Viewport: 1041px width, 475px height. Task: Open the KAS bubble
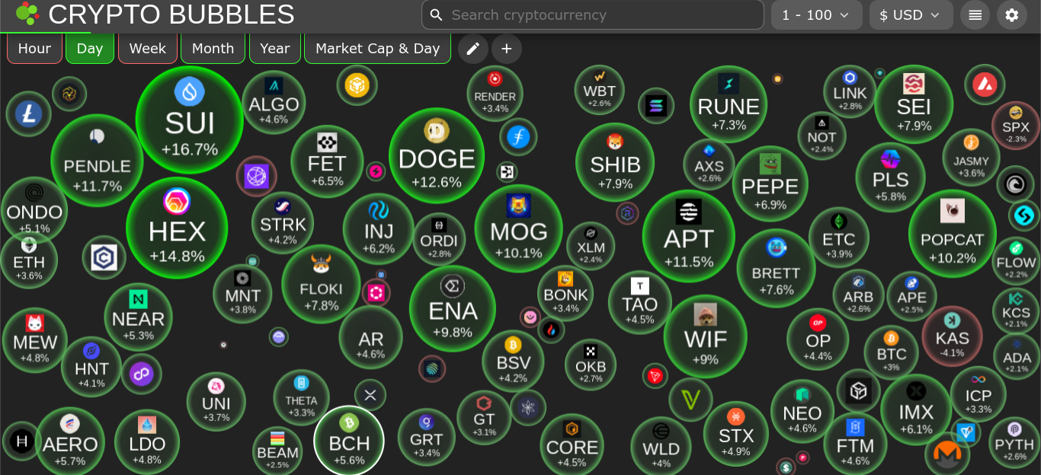pyautogui.click(x=953, y=336)
